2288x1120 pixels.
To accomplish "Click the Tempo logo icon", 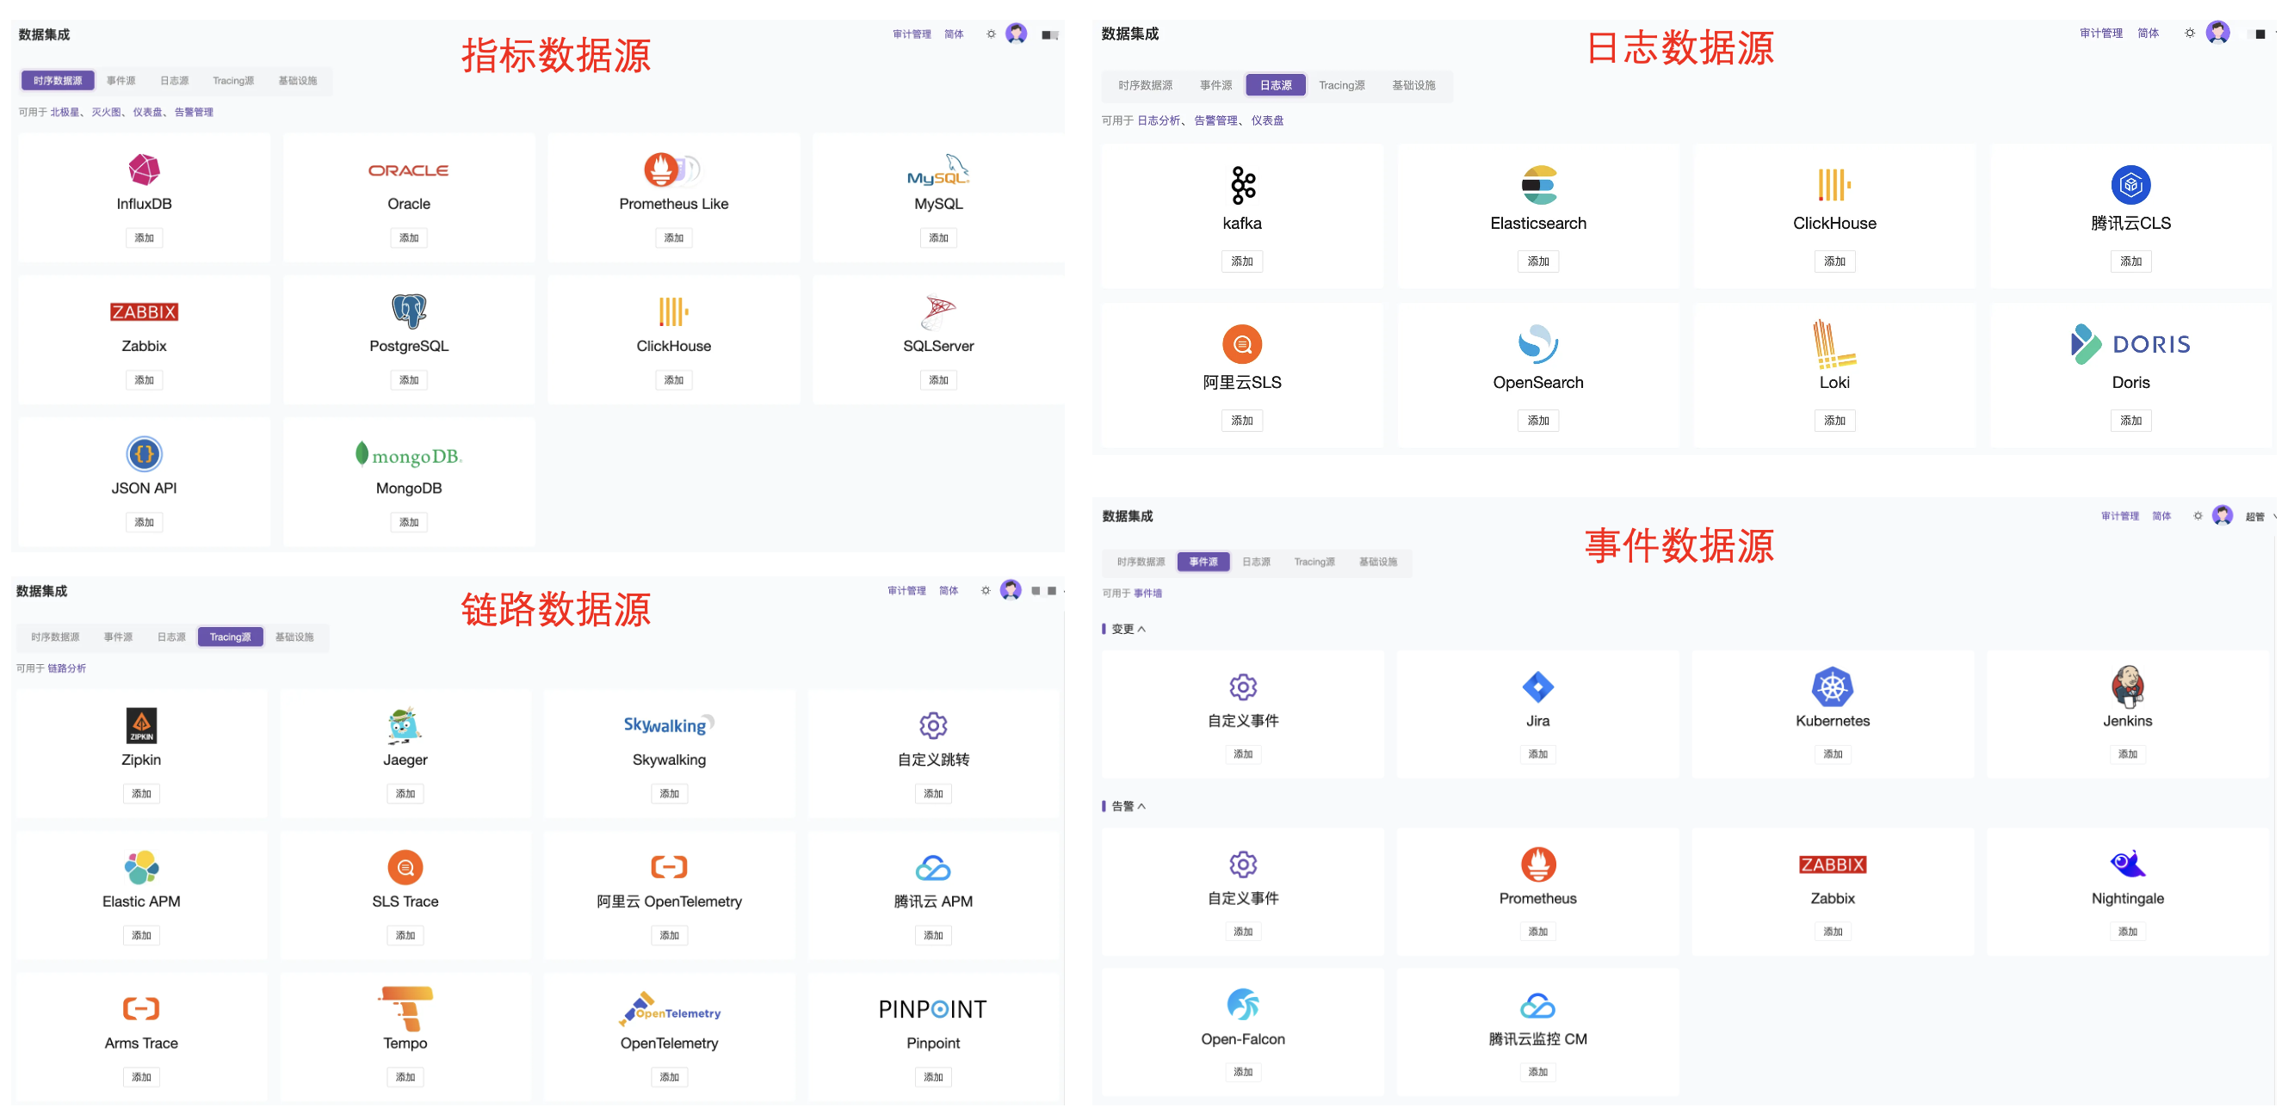I will pyautogui.click(x=405, y=1008).
